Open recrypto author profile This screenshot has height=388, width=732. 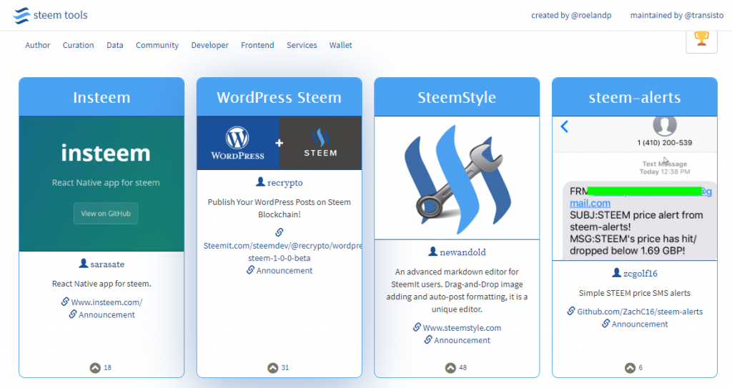[285, 182]
